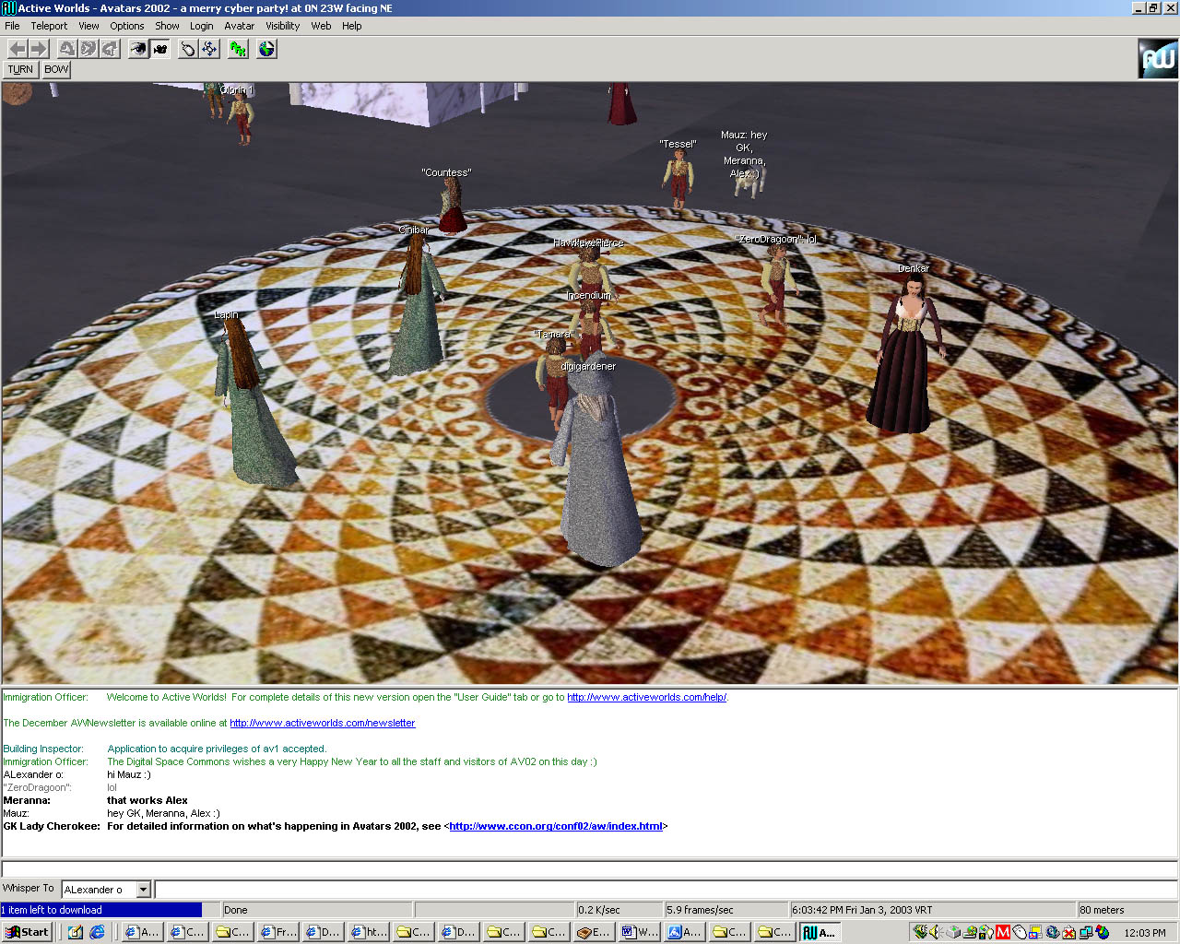Toggle third person camera view icon
The image size is (1180, 944).
click(x=160, y=49)
